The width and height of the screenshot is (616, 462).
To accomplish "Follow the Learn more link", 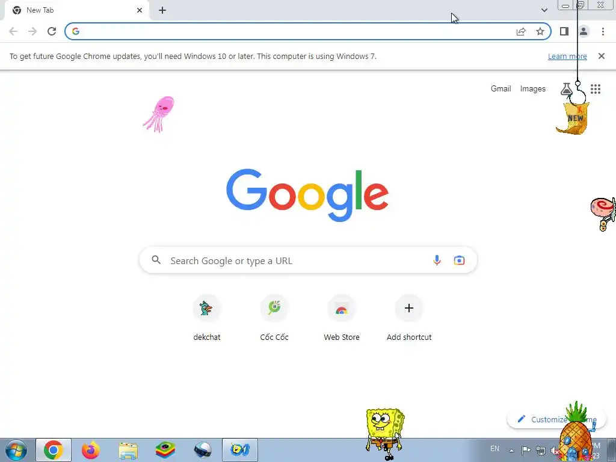I will (567, 56).
